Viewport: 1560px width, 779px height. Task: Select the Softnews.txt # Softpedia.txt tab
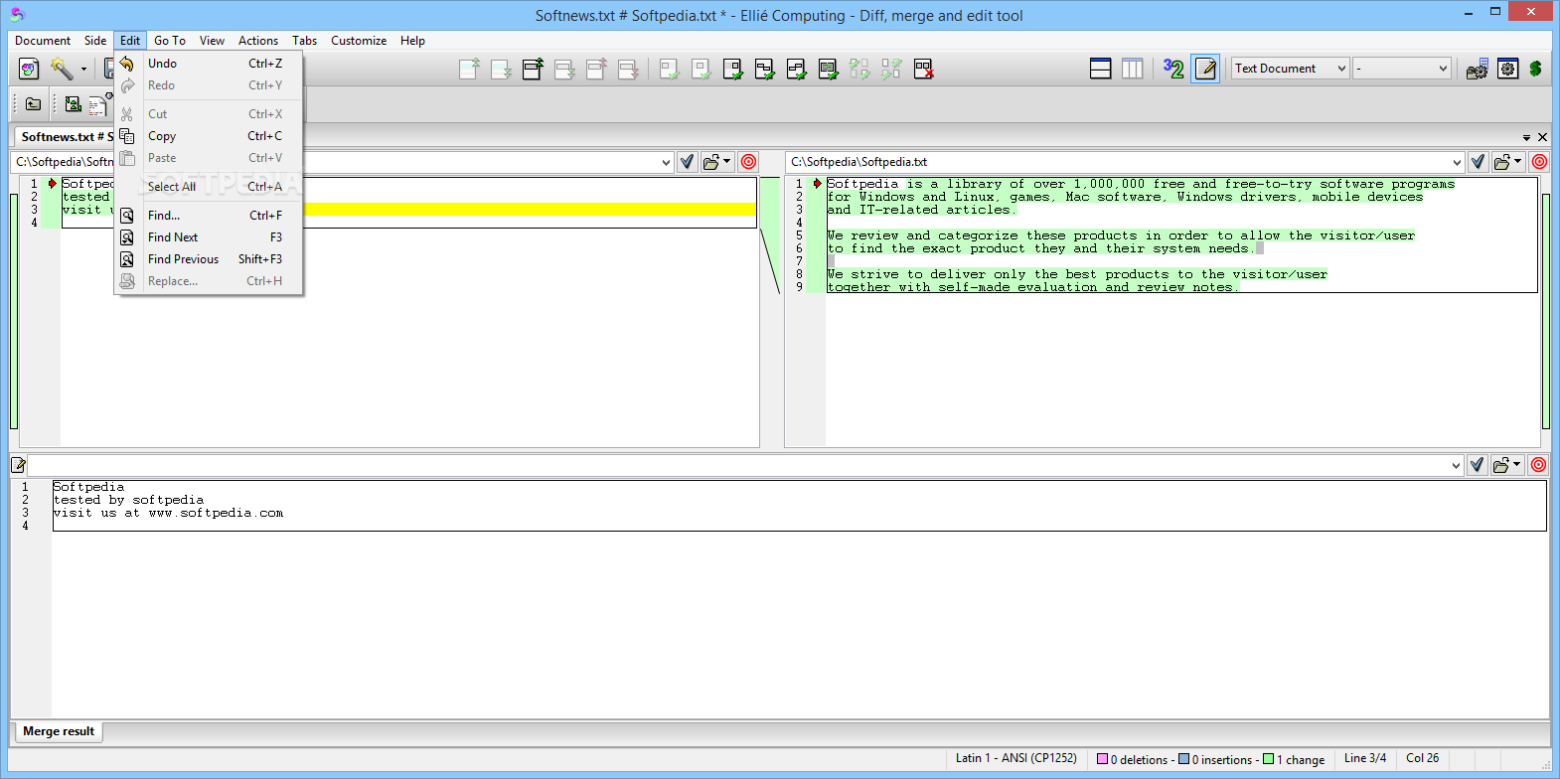click(66, 137)
